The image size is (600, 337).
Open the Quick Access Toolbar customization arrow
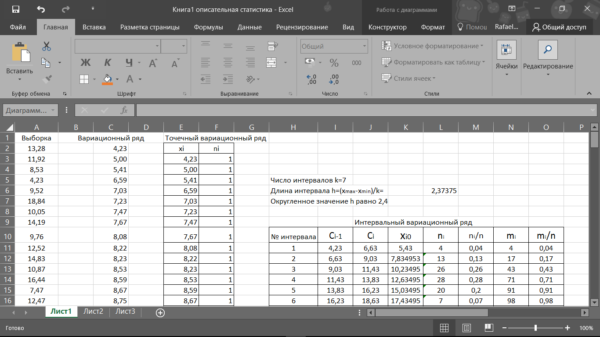[93, 9]
